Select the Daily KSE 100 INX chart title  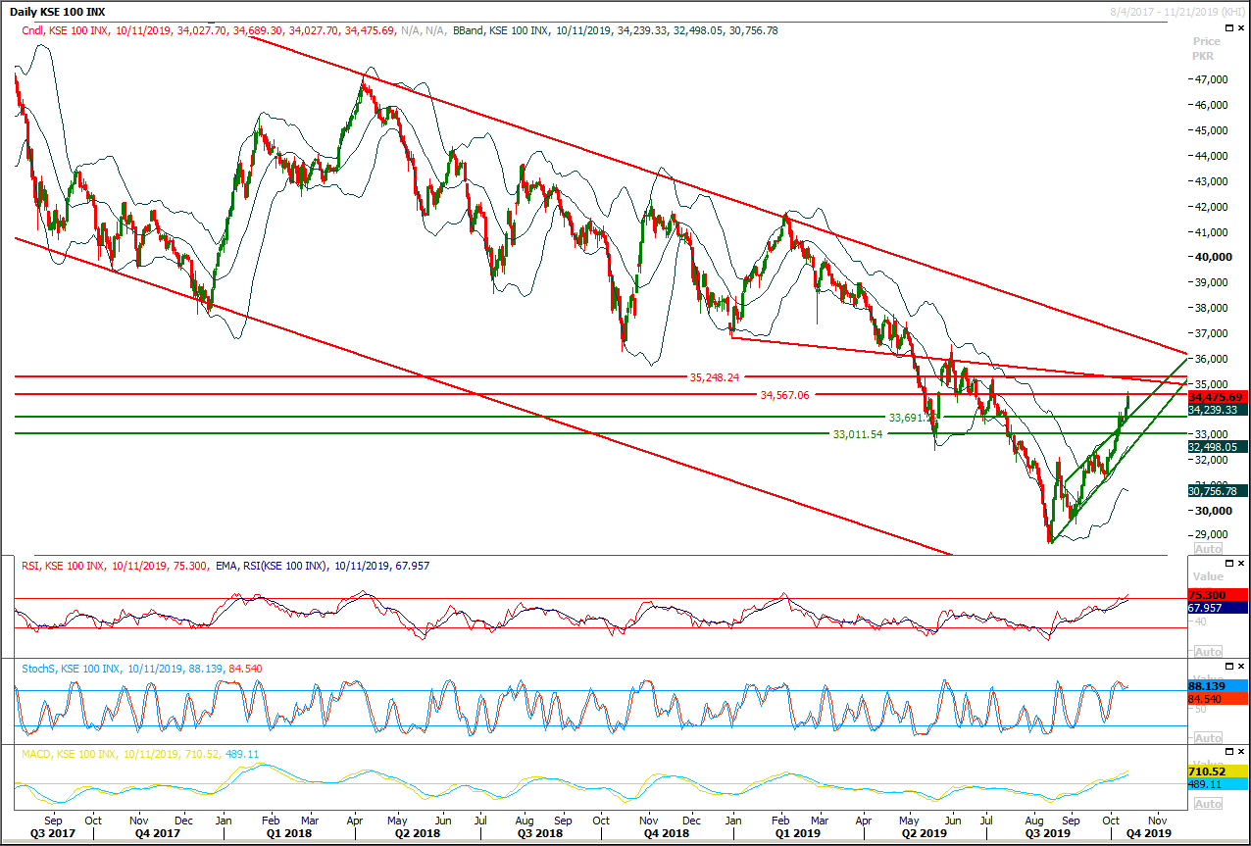pyautogui.click(x=57, y=11)
